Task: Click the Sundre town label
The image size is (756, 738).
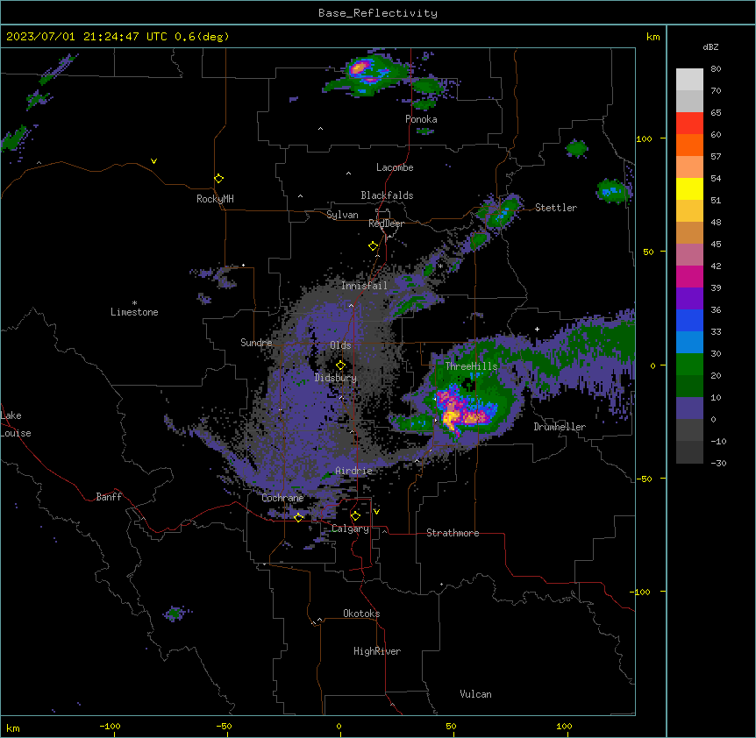Action: [x=256, y=343]
